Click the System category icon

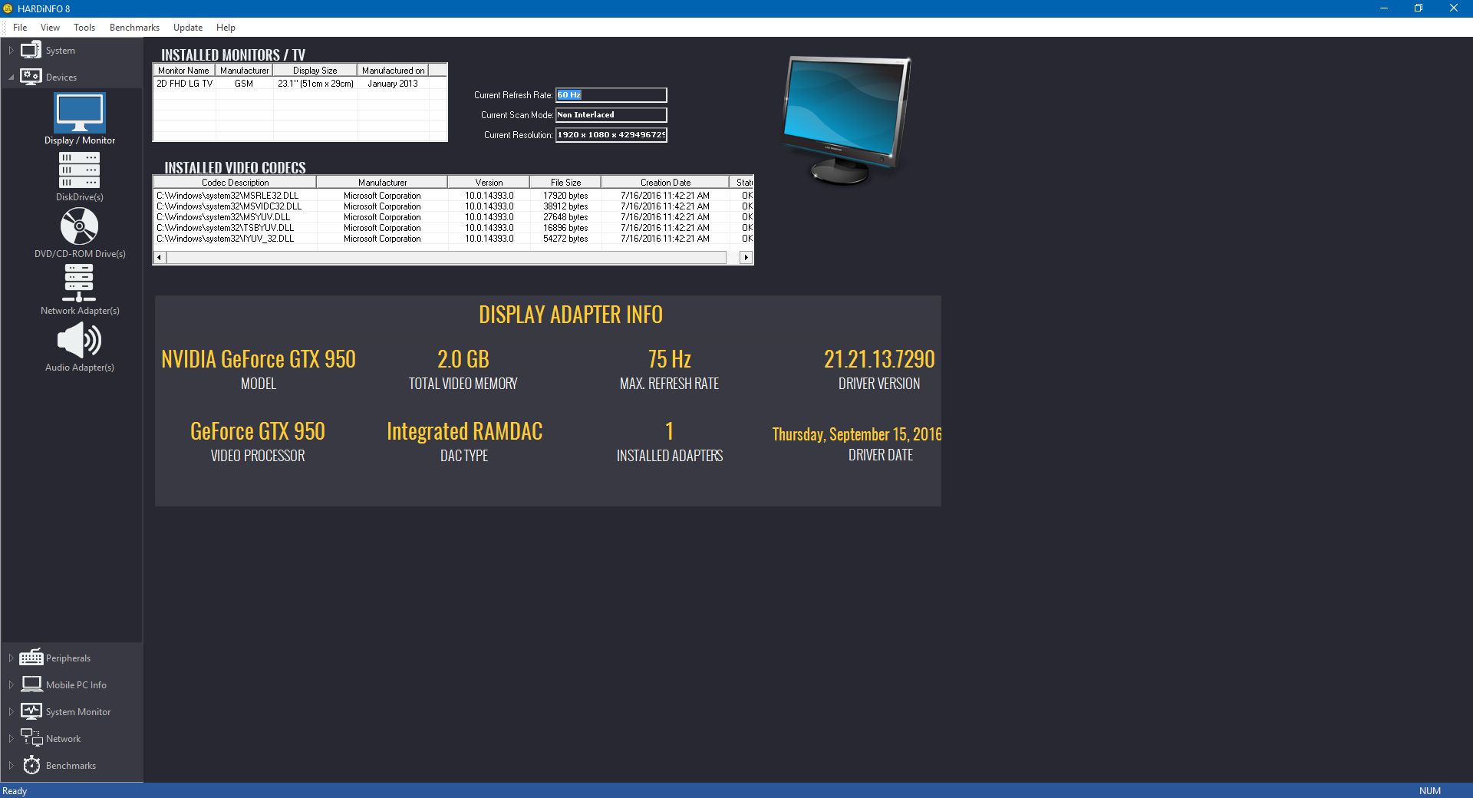31,51
